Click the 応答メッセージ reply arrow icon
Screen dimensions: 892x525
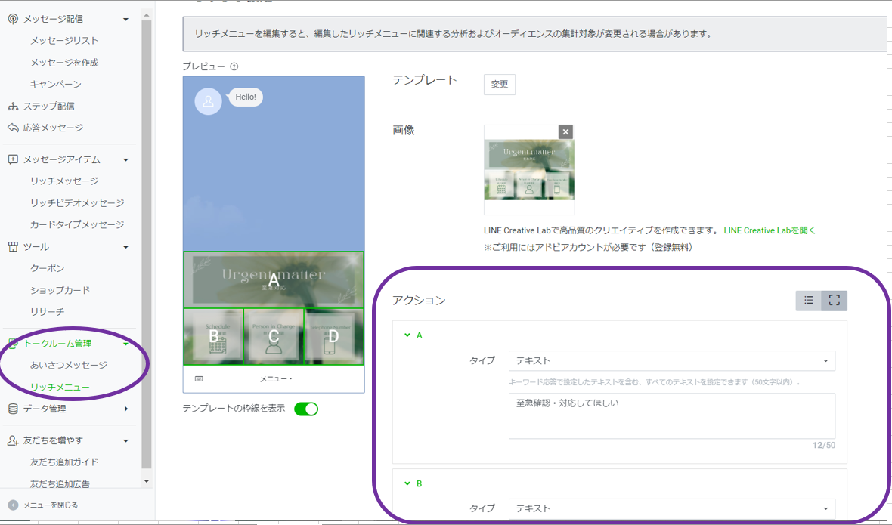13,128
